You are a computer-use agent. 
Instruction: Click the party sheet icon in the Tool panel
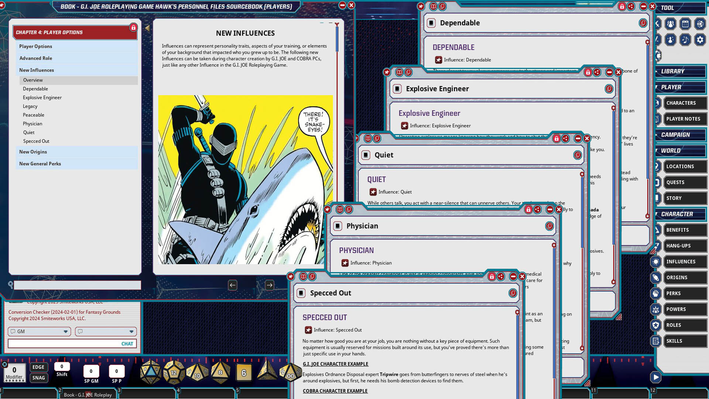pos(670,24)
